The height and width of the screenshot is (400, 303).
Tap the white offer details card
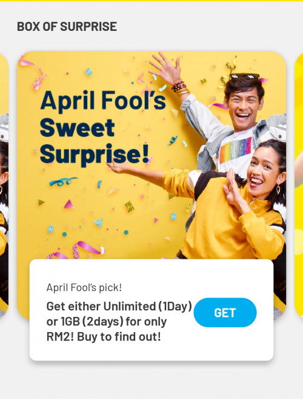151,310
